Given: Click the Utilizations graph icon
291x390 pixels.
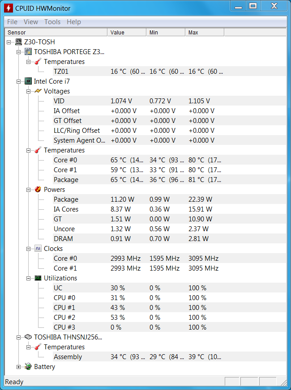Looking at the screenshot, I should click(x=38, y=278).
